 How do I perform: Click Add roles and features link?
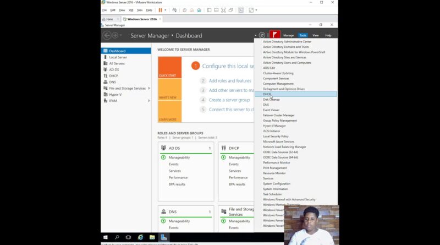coord(230,80)
